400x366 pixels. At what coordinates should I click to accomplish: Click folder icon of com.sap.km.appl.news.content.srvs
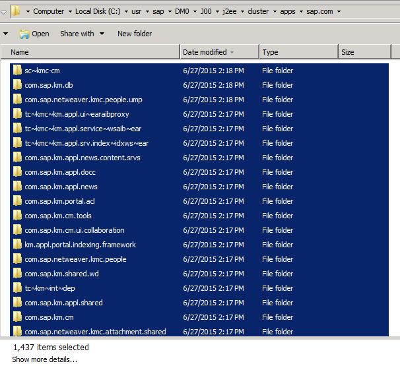click(17, 157)
